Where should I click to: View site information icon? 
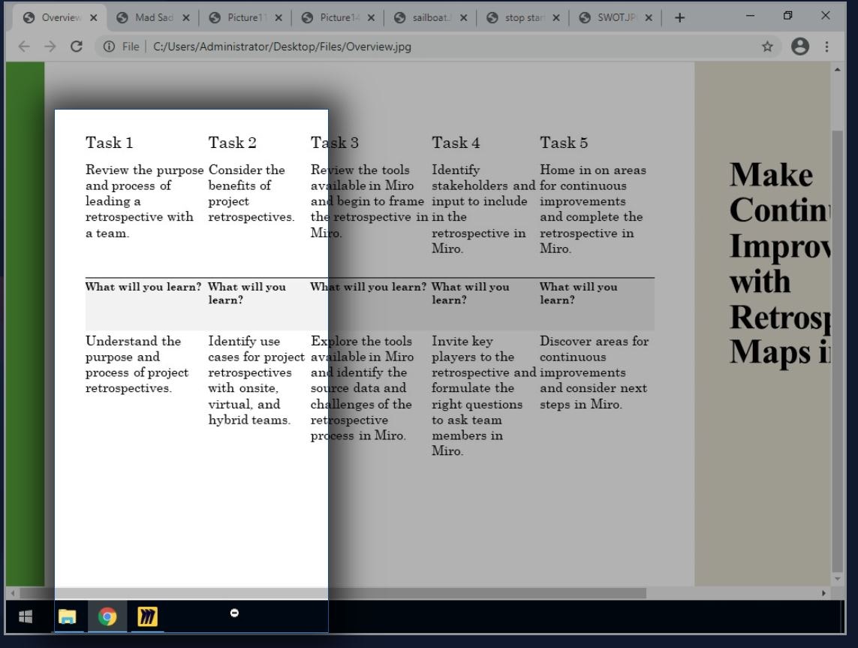[x=109, y=47]
